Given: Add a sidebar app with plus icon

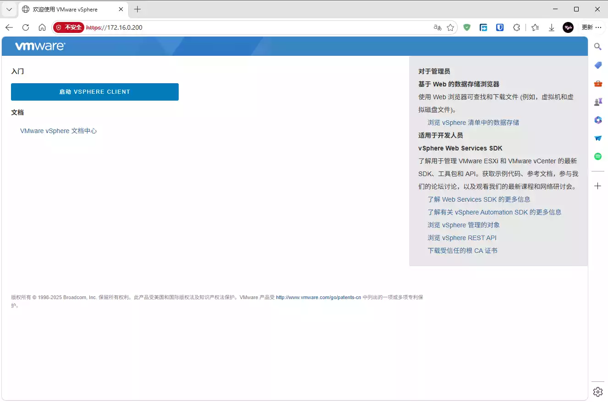Looking at the screenshot, I should coord(598,186).
